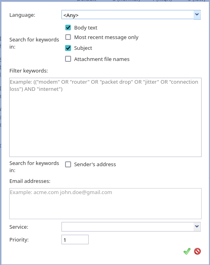The width and height of the screenshot is (210, 265).
Task: Uncheck the Subject checkbox
Action: click(x=68, y=48)
